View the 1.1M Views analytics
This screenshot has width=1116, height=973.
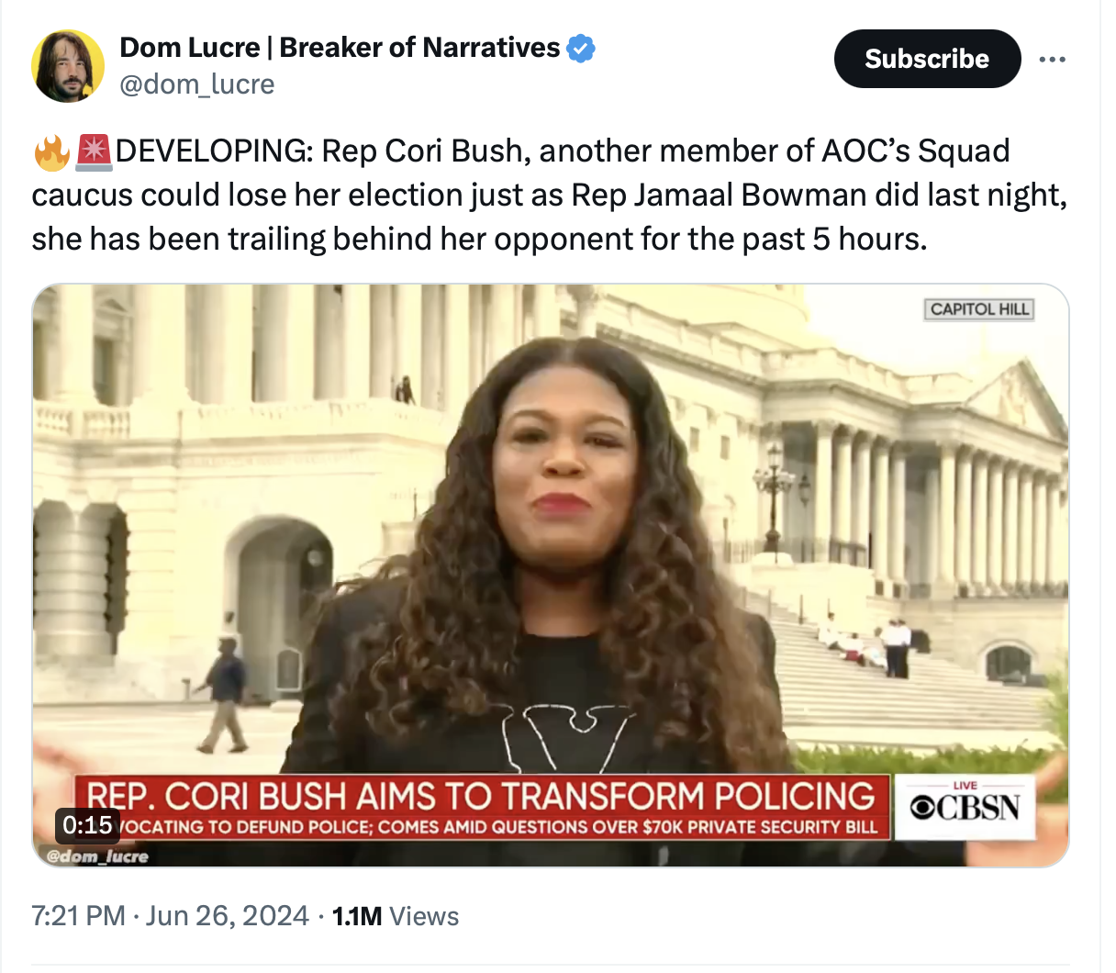coord(395,916)
